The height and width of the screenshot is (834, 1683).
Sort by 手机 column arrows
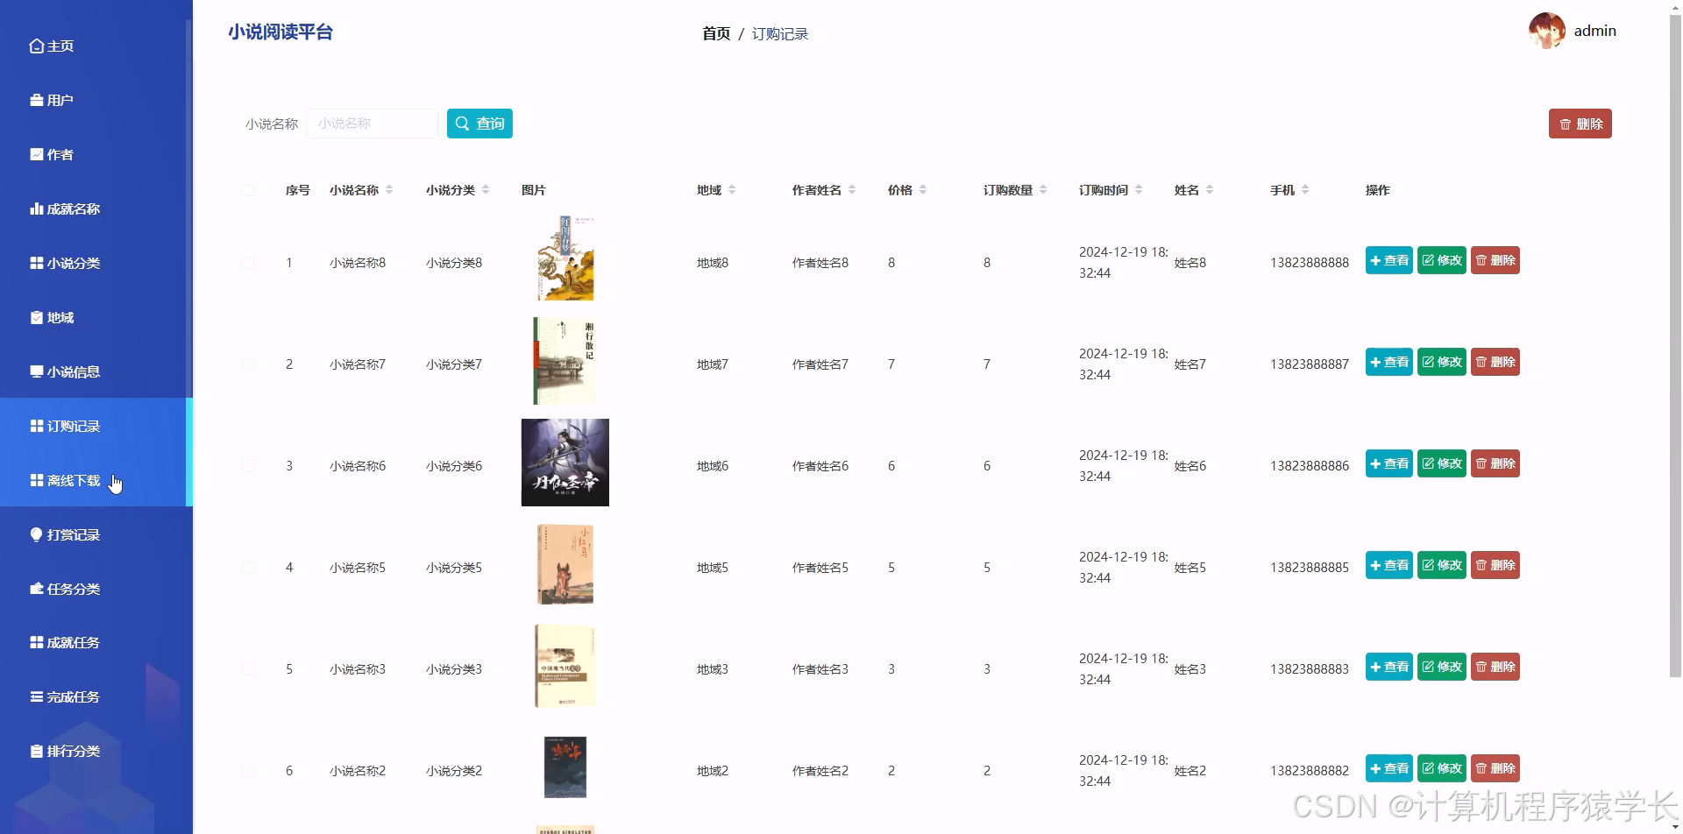tap(1305, 190)
